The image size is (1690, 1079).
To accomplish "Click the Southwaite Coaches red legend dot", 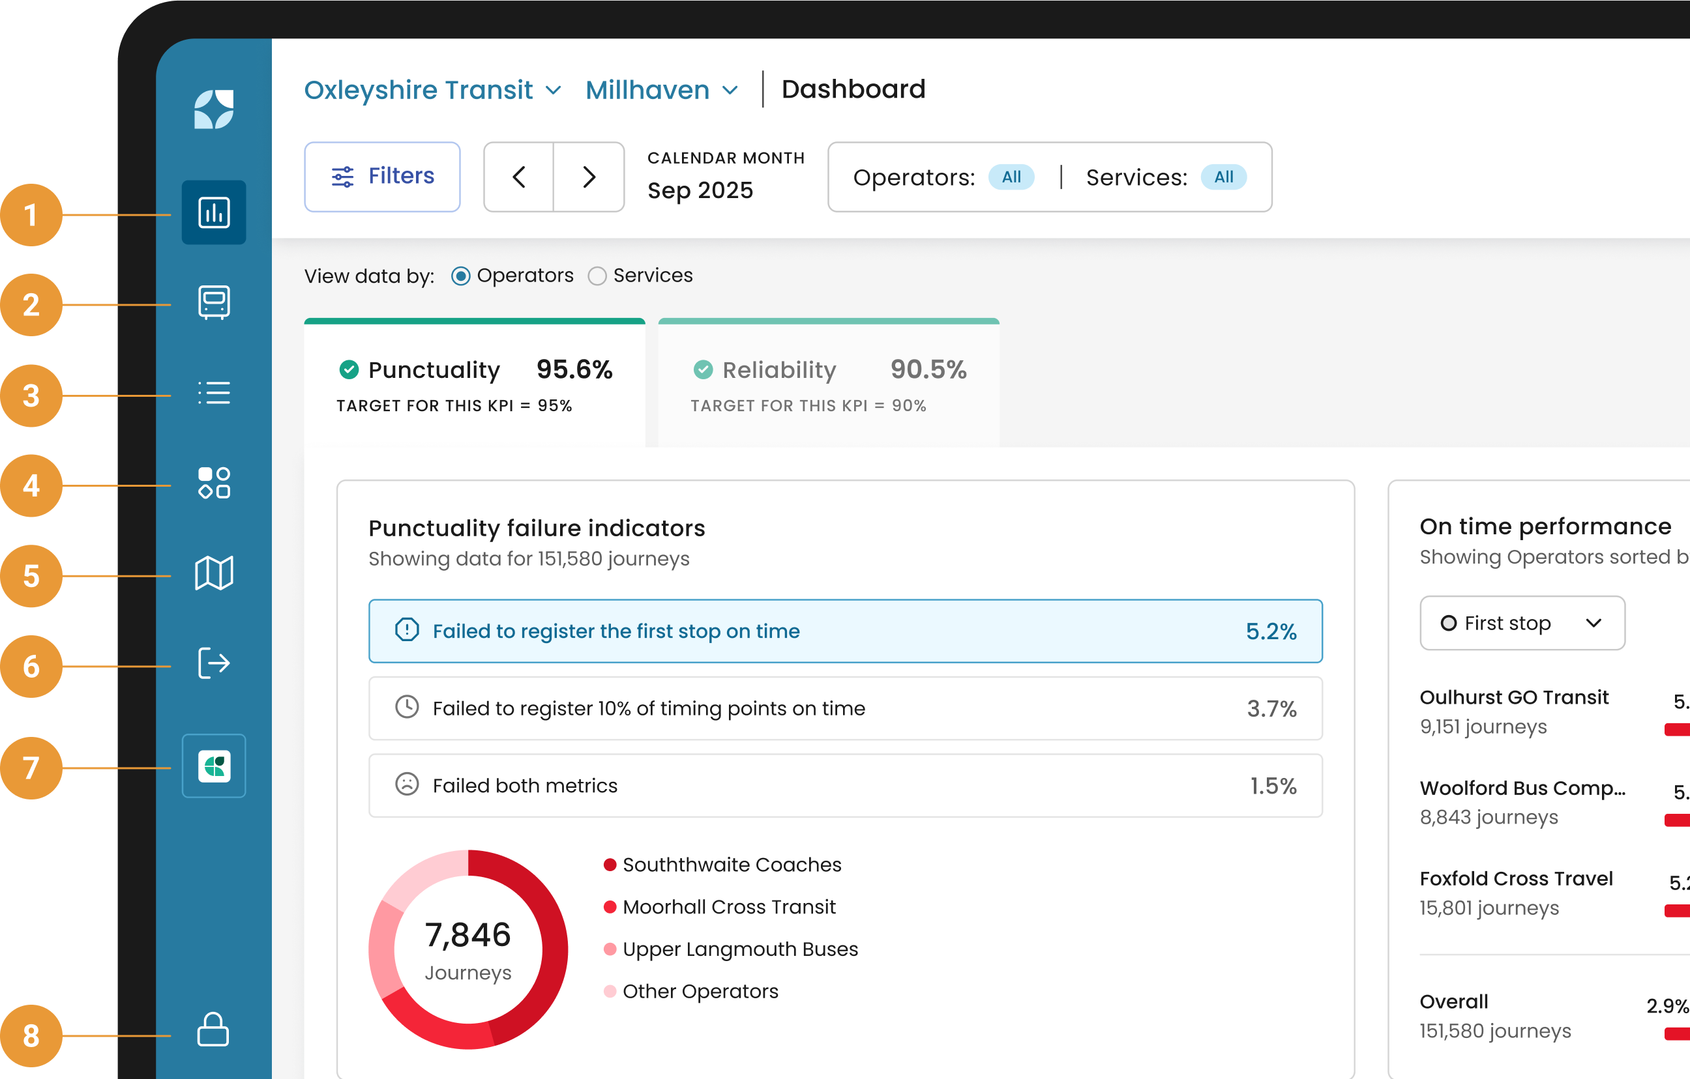I will 610,865.
